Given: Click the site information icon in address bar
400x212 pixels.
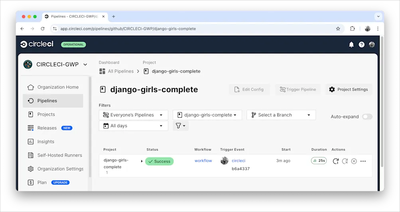Looking at the screenshot, I should coord(55,29).
